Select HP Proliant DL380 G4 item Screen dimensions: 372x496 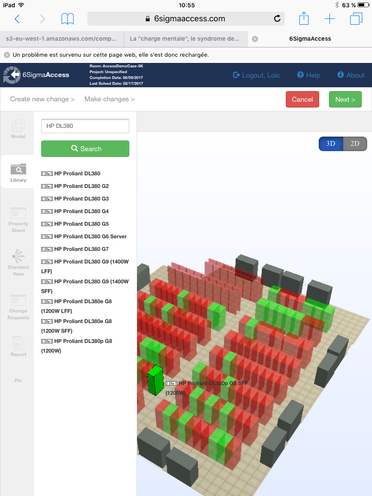(75, 211)
